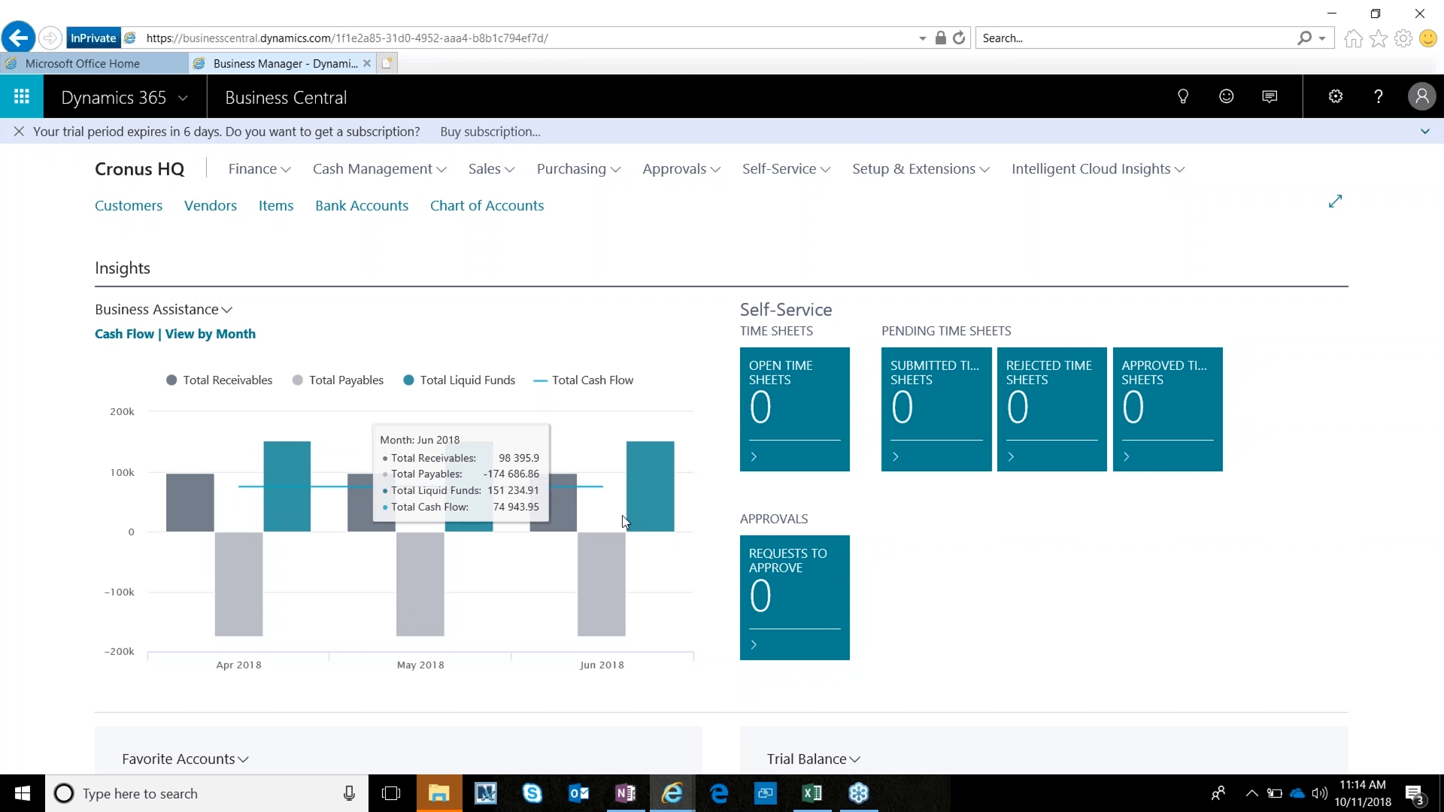Dismiss the trial period notification
The width and height of the screenshot is (1444, 812).
coord(19,132)
